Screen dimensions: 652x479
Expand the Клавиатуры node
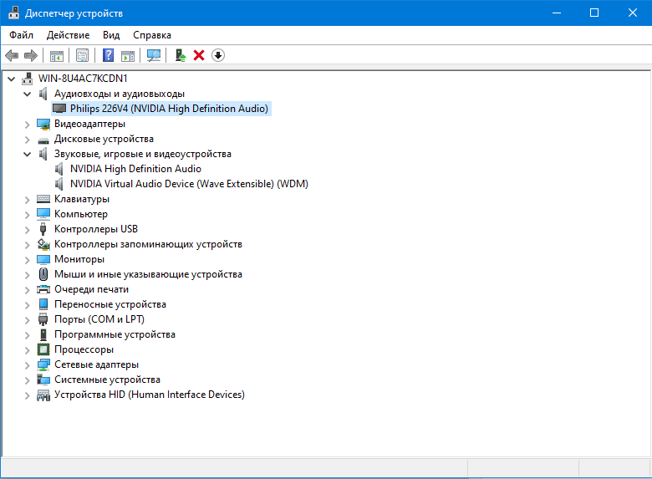pyautogui.click(x=27, y=200)
